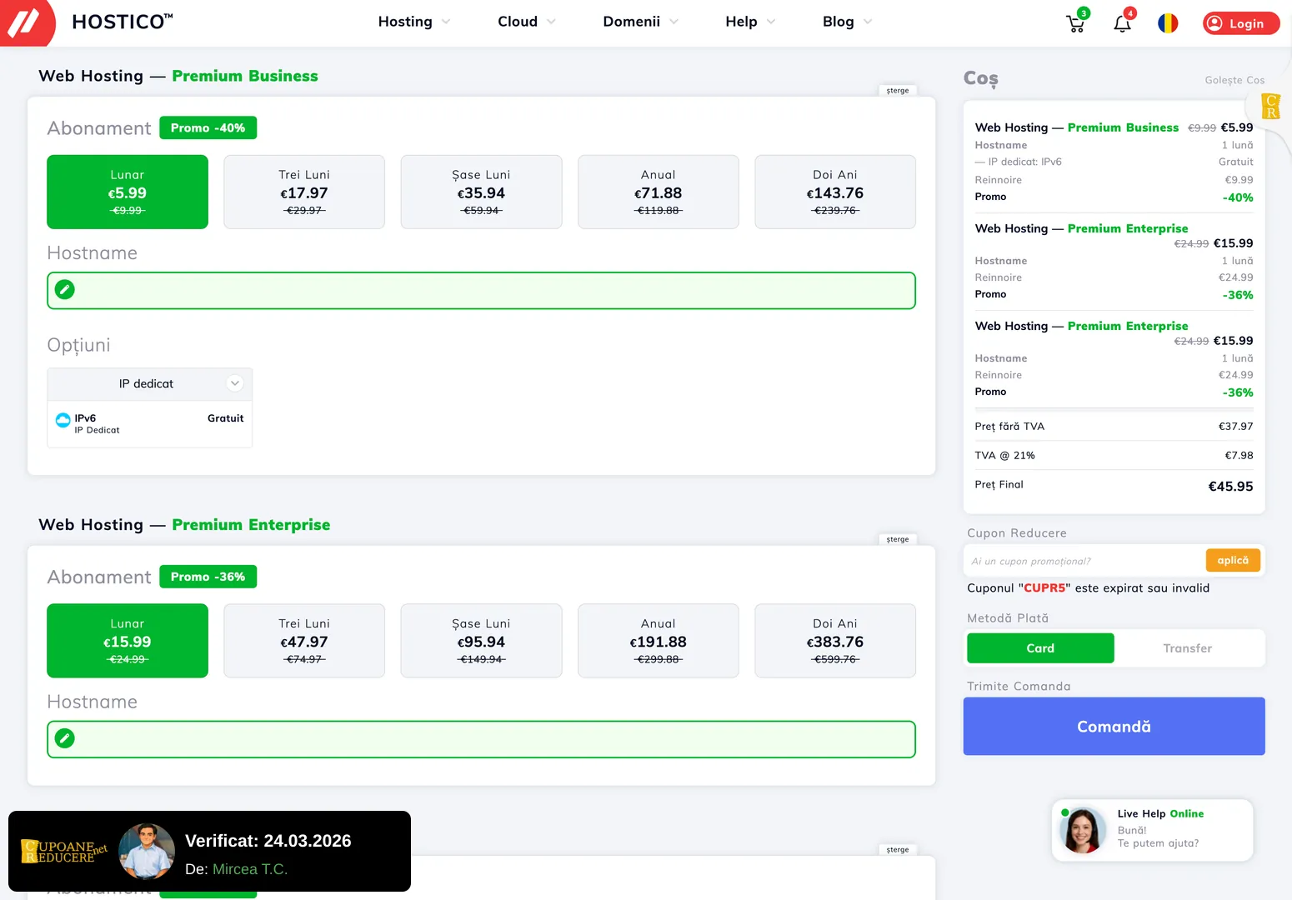Open the Cloud menu item

tap(525, 22)
